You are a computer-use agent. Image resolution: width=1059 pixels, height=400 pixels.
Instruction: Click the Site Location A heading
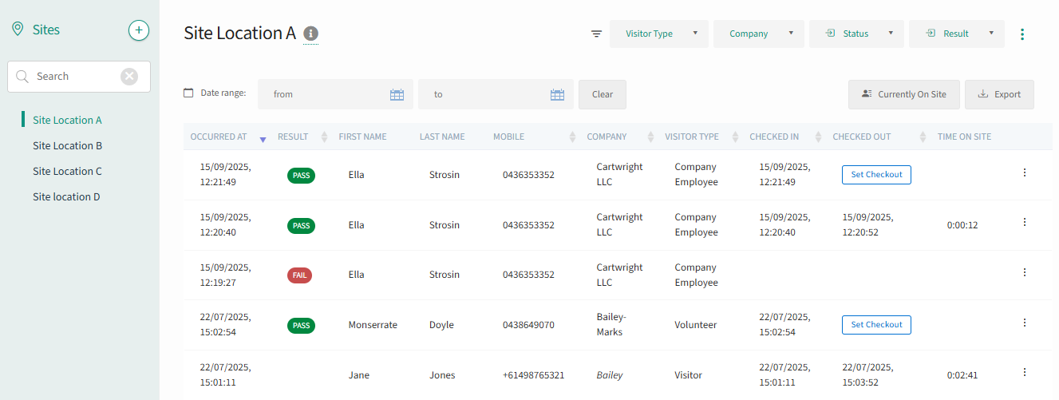click(240, 33)
